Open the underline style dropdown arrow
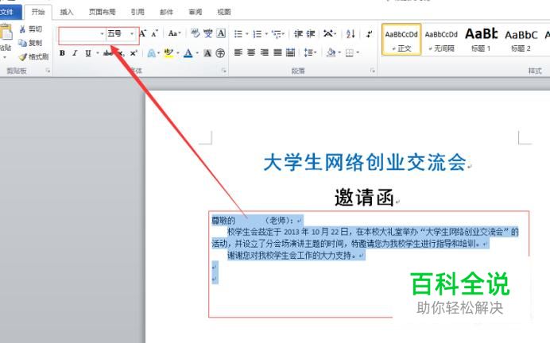 (97, 53)
